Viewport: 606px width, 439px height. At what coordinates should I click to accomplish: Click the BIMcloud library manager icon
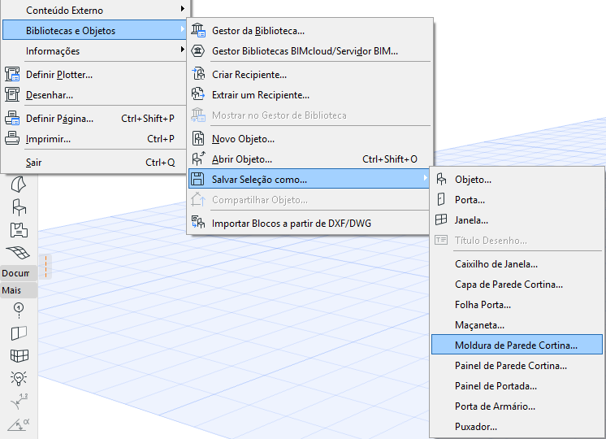click(x=198, y=51)
